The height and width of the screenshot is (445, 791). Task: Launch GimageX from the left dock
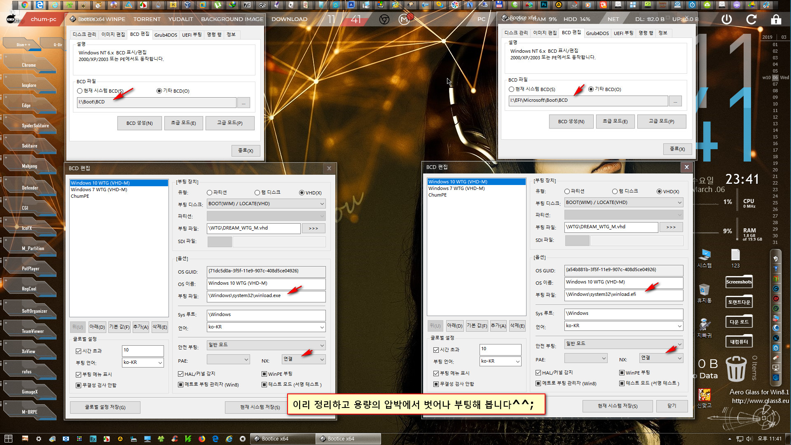(30, 392)
